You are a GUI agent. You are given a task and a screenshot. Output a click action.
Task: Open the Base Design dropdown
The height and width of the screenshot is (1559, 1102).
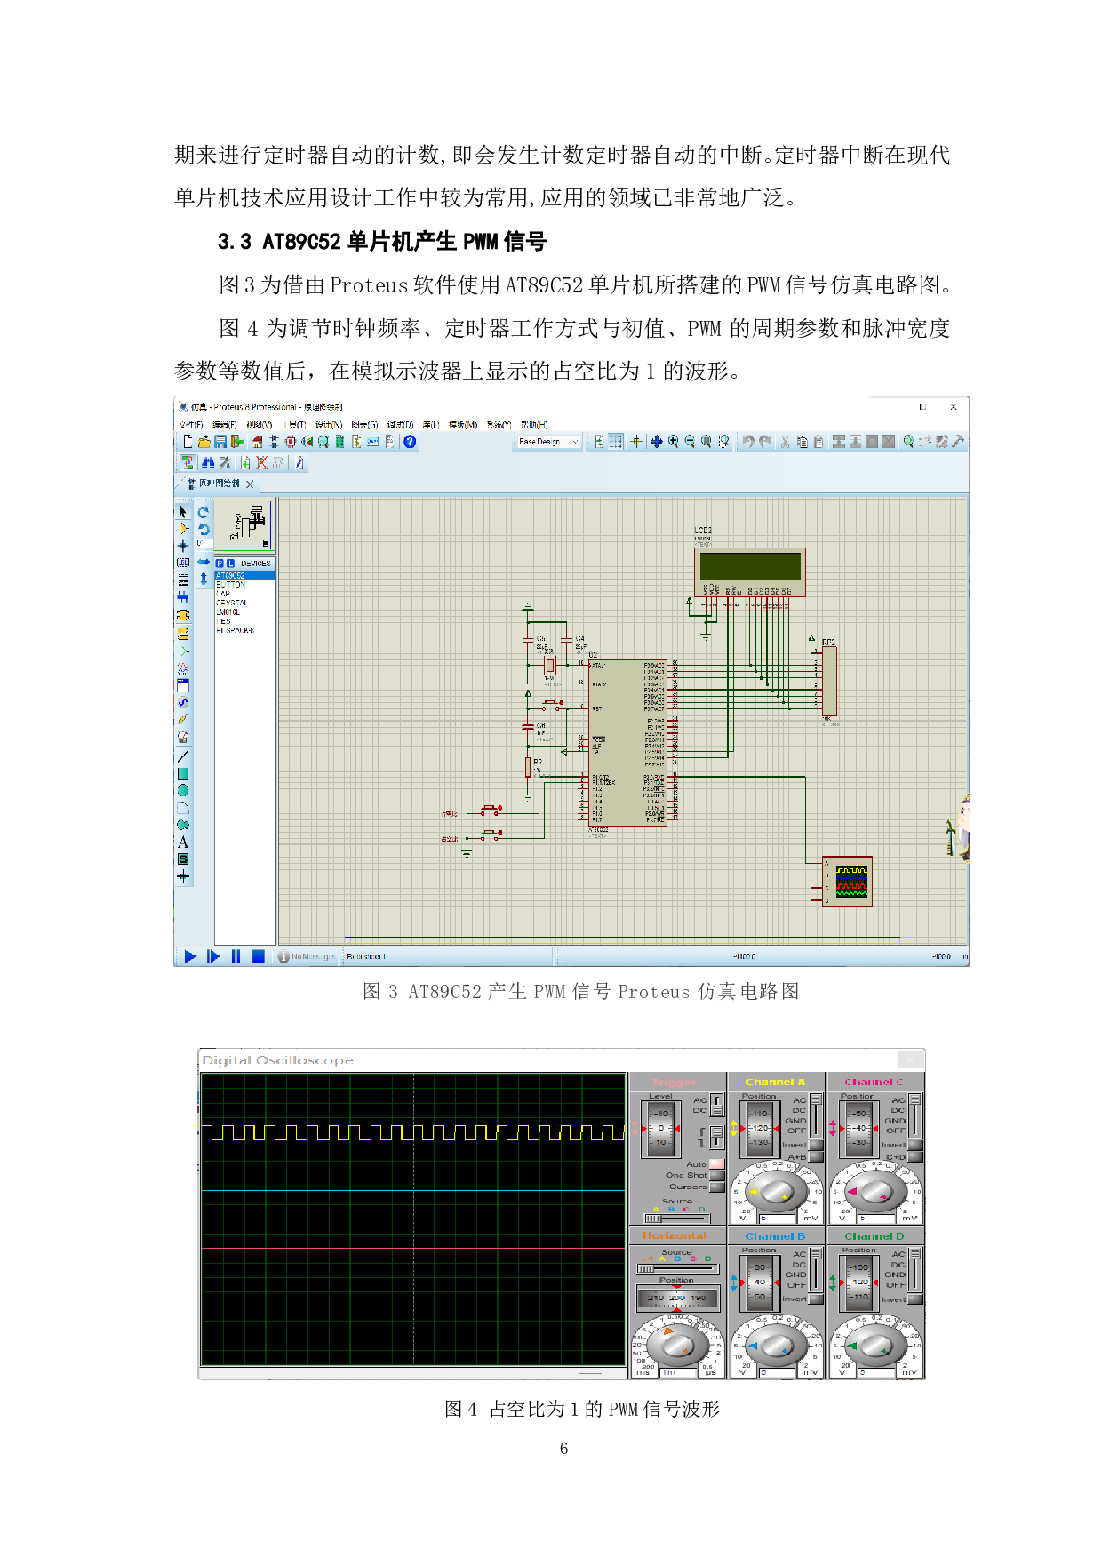click(x=547, y=442)
